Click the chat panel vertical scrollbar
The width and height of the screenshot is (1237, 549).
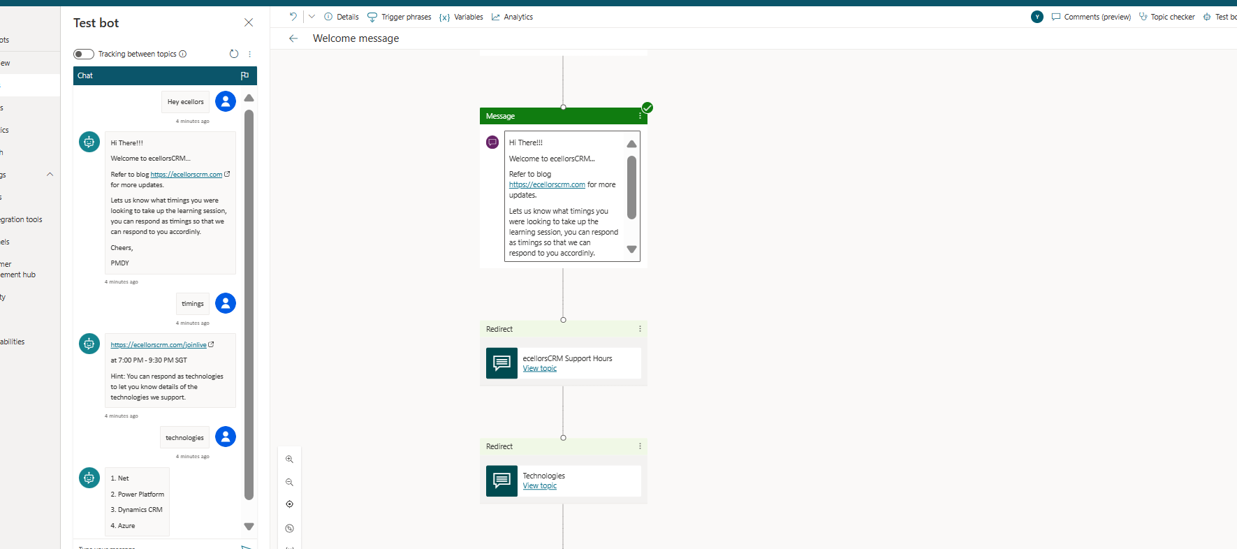(249, 305)
